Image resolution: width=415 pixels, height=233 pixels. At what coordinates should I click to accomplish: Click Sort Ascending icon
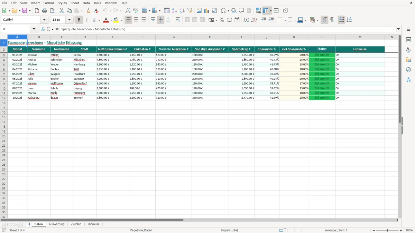pos(175,11)
